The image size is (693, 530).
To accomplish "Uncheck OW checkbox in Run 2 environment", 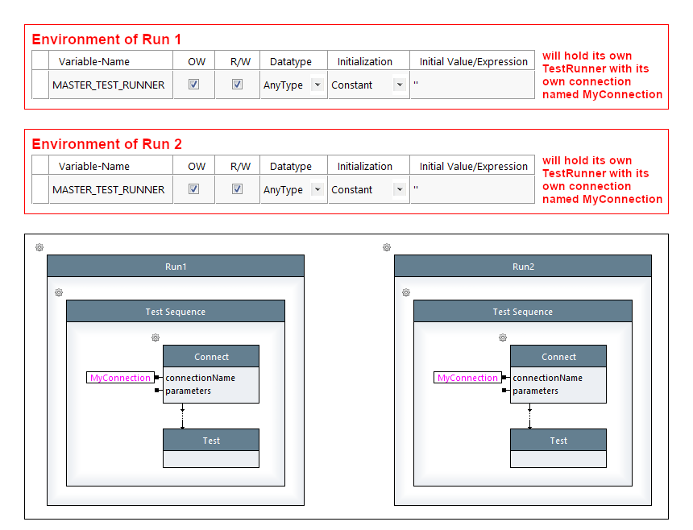I will tap(193, 189).
